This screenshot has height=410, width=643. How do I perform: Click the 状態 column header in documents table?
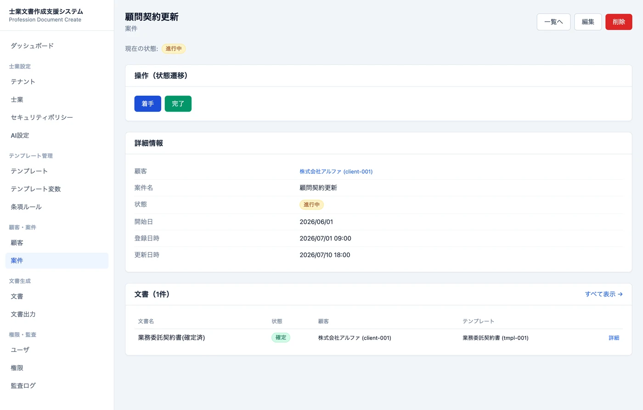(277, 321)
